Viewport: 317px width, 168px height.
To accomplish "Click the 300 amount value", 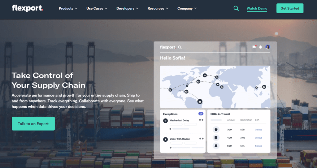I will pyautogui.click(x=229, y=130).
